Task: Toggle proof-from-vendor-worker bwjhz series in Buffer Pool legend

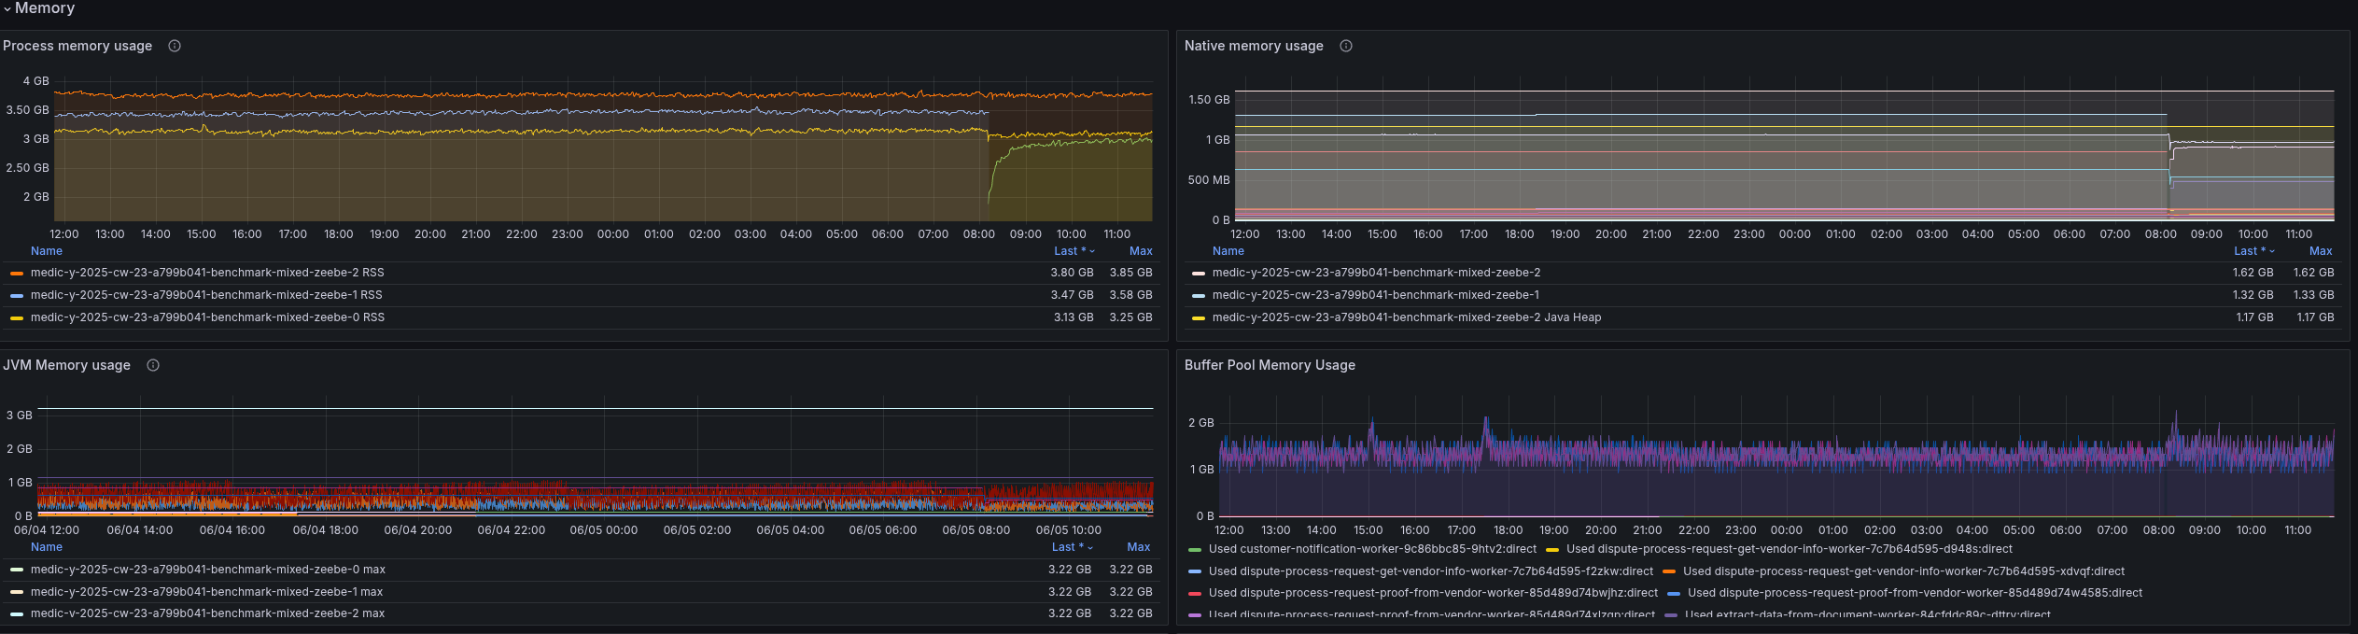Action: click(1434, 593)
